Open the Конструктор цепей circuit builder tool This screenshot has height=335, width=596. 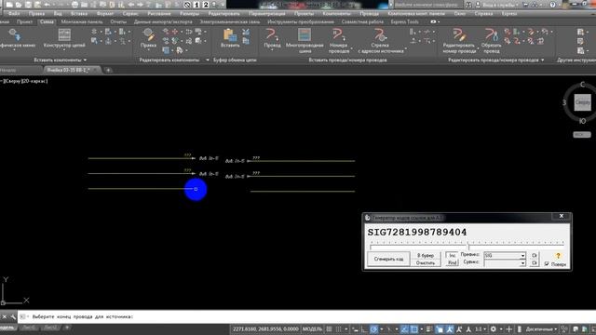pos(64,38)
